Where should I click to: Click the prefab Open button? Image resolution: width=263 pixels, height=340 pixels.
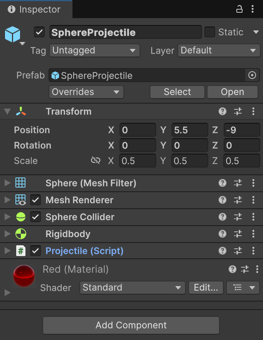tap(233, 92)
